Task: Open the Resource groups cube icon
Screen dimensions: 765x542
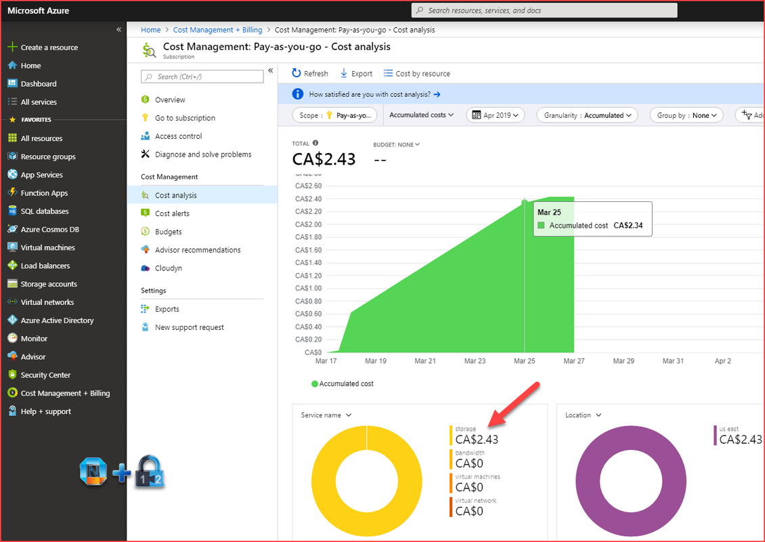Action: coord(12,157)
